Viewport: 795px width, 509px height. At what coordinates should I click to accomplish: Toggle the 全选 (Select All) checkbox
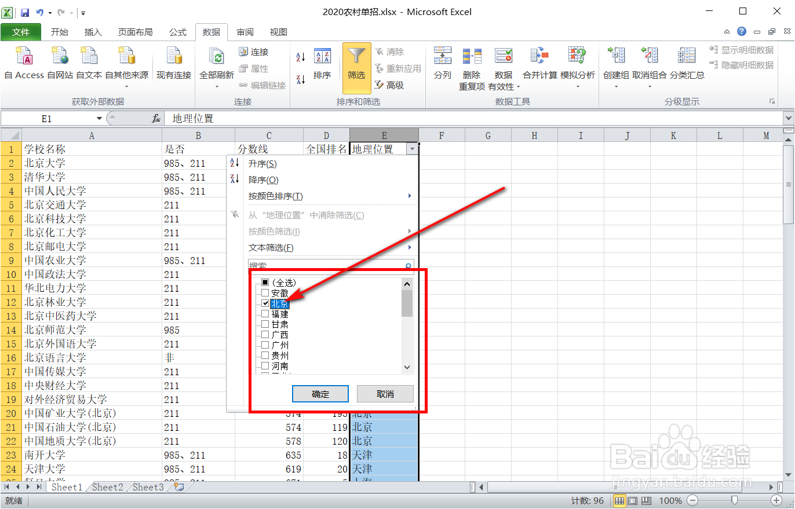tap(265, 283)
